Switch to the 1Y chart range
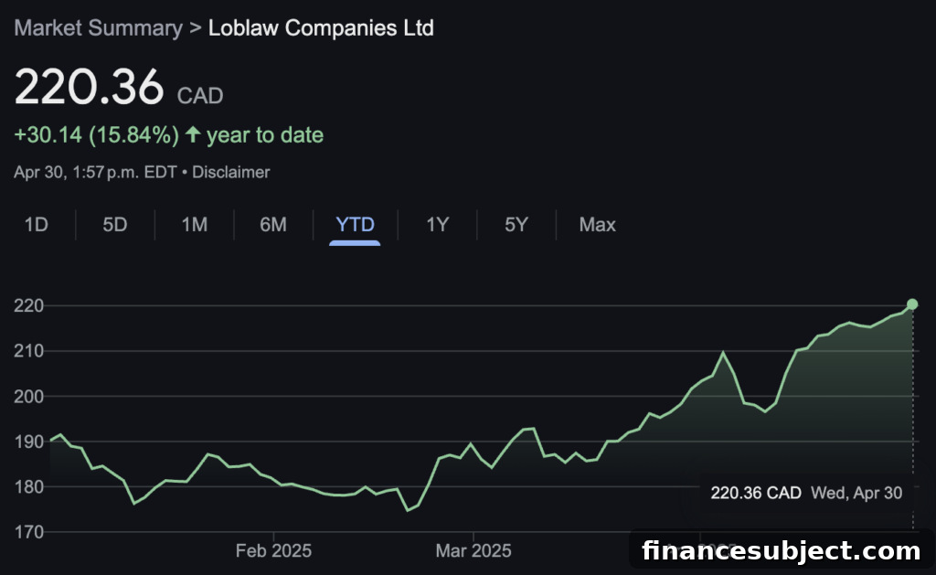This screenshot has height=575, width=936. [437, 225]
